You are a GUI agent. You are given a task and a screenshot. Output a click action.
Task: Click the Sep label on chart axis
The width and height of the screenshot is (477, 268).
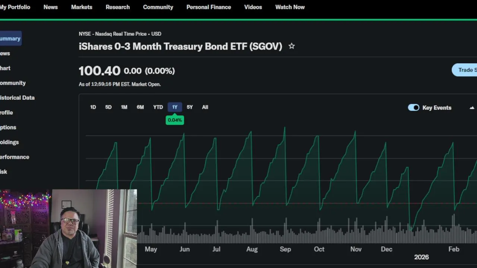click(x=285, y=249)
